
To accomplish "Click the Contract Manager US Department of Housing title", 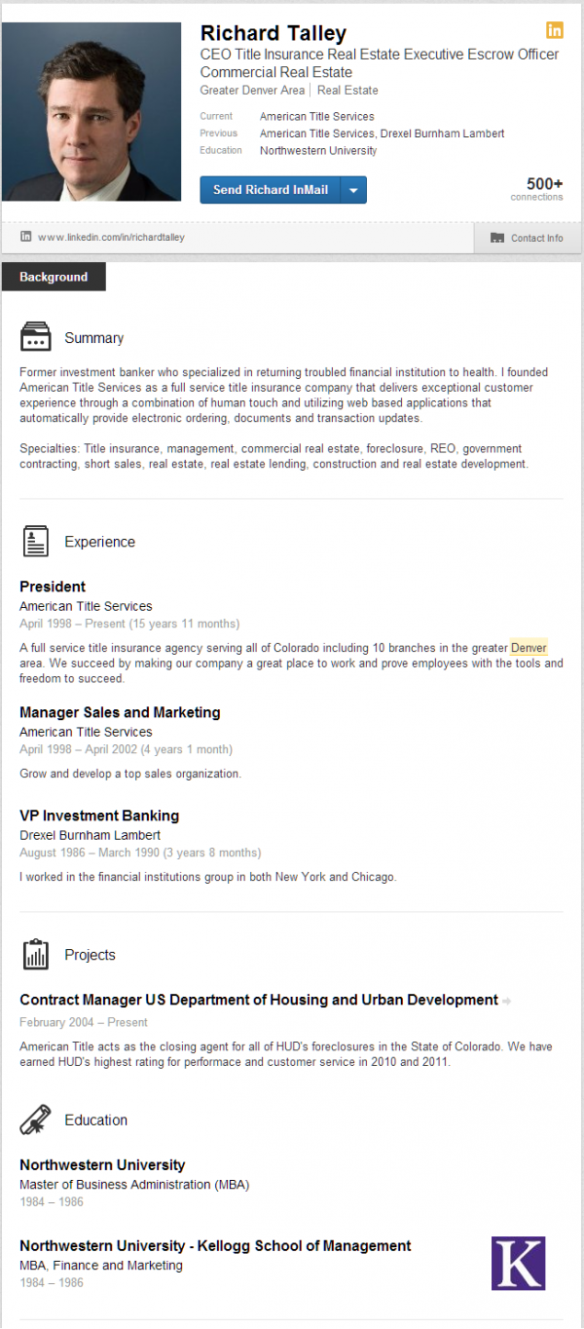I will pos(258,1000).
